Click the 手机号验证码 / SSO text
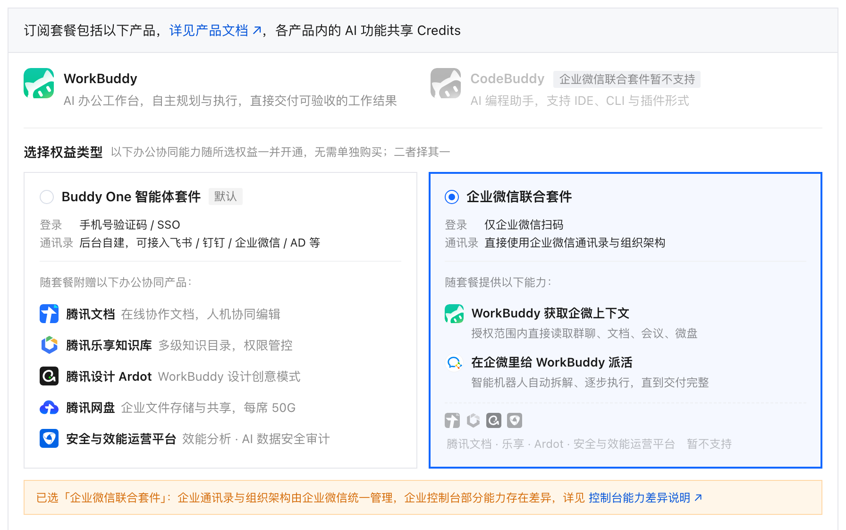This screenshot has height=530, width=846. pos(130,224)
